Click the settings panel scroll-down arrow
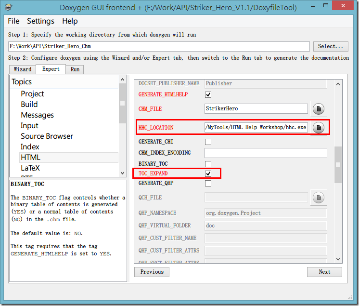The height and width of the screenshot is (306, 359). 338,259
